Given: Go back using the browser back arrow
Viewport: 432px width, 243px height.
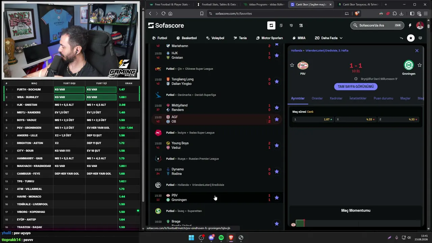Looking at the screenshot, I should (151, 13).
